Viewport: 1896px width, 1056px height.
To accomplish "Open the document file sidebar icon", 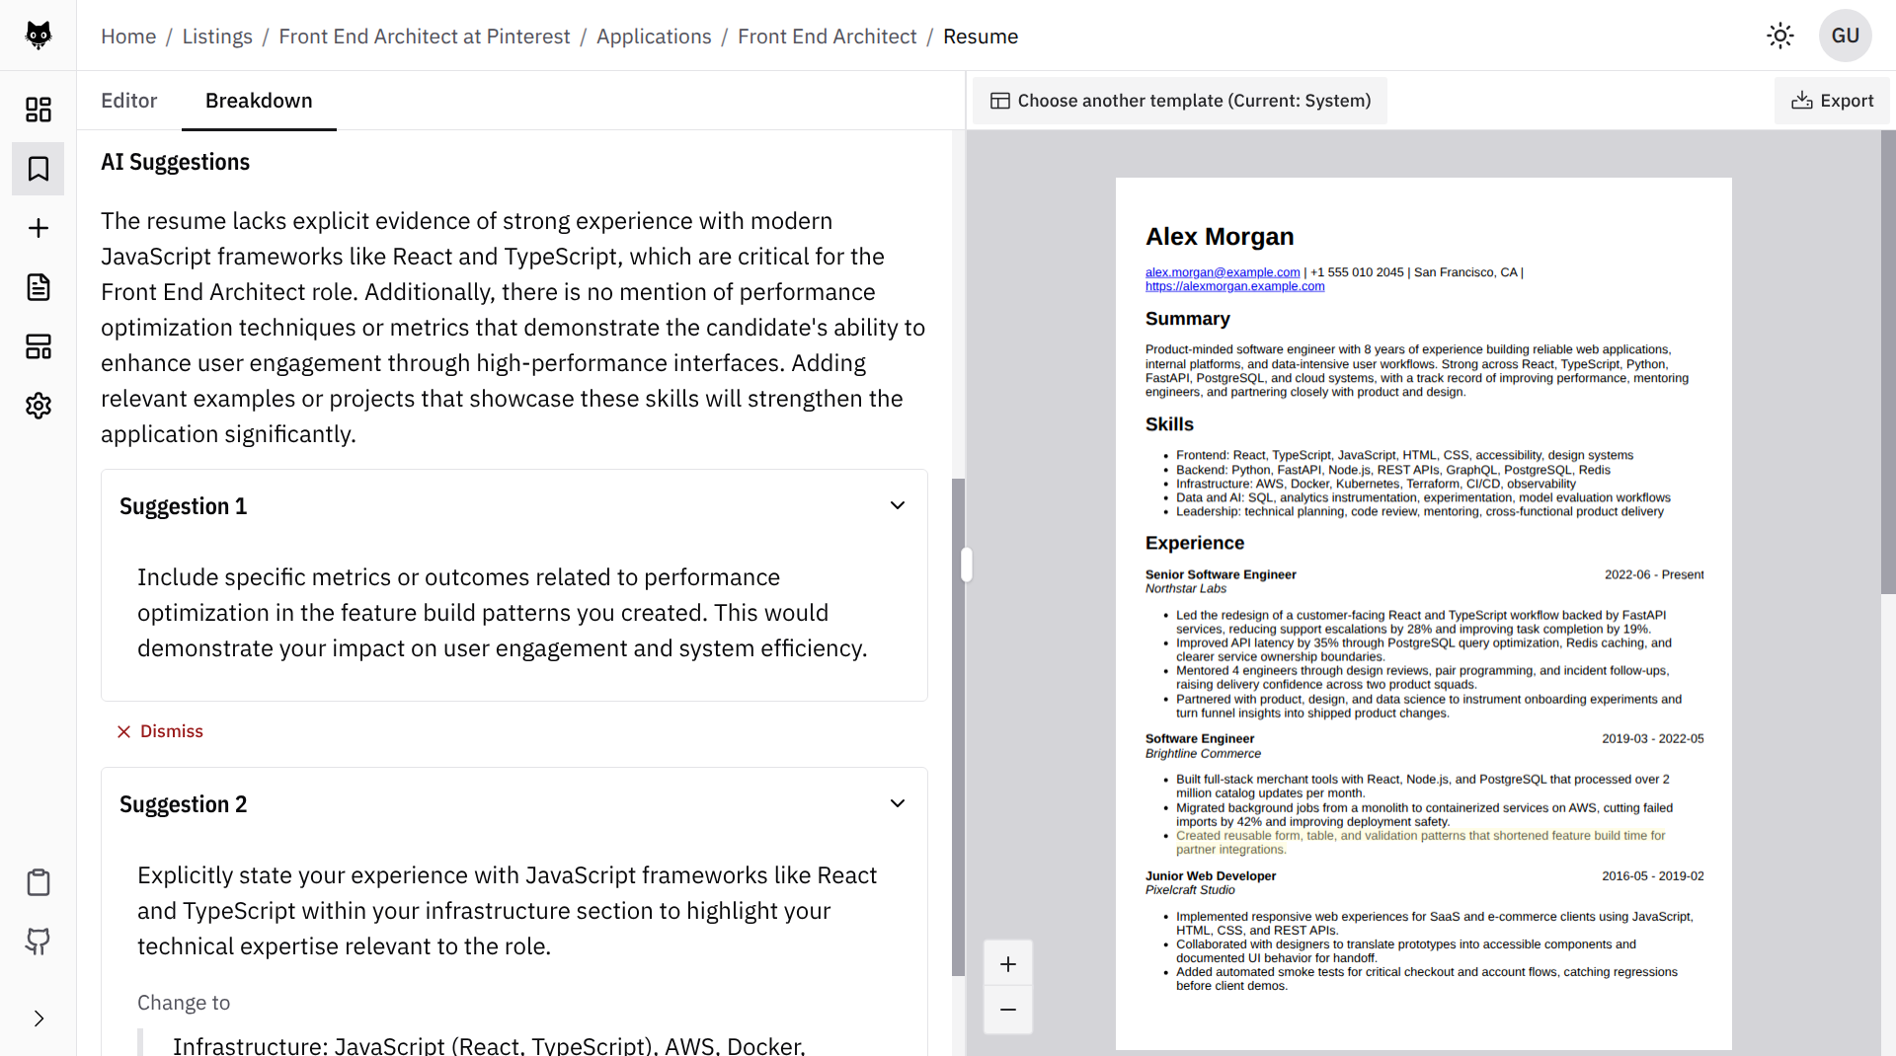I will [38, 287].
